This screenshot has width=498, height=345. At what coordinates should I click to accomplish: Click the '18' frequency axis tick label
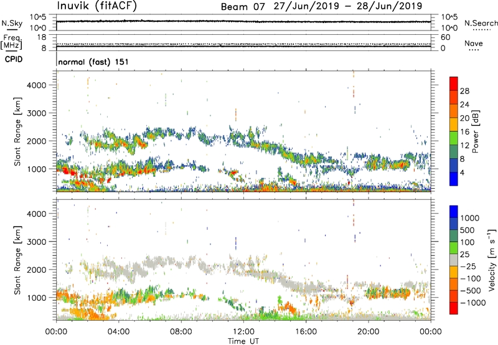(42, 37)
